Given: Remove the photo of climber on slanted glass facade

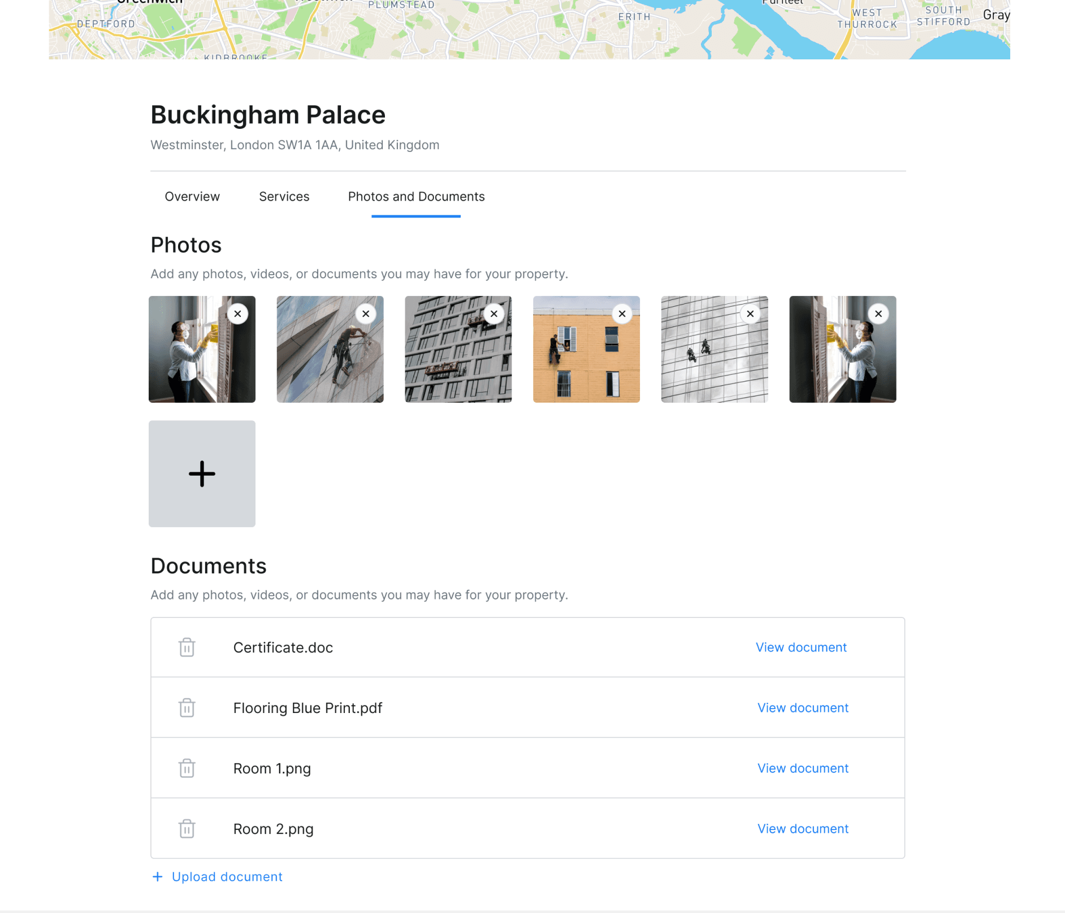Looking at the screenshot, I should 366,314.
